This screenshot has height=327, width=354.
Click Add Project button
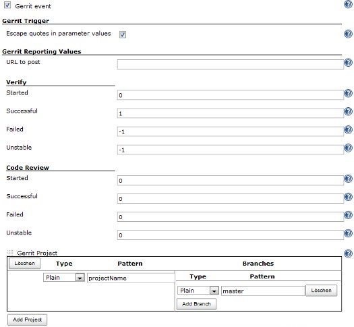click(x=28, y=320)
